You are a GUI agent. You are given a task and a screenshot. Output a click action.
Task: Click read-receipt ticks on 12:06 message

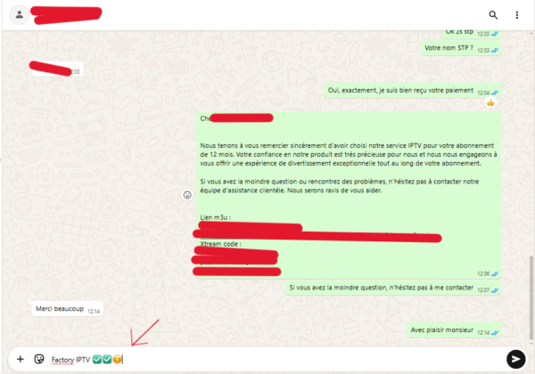point(494,274)
